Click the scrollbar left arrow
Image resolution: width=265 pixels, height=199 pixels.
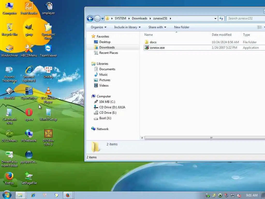[x=142, y=138]
